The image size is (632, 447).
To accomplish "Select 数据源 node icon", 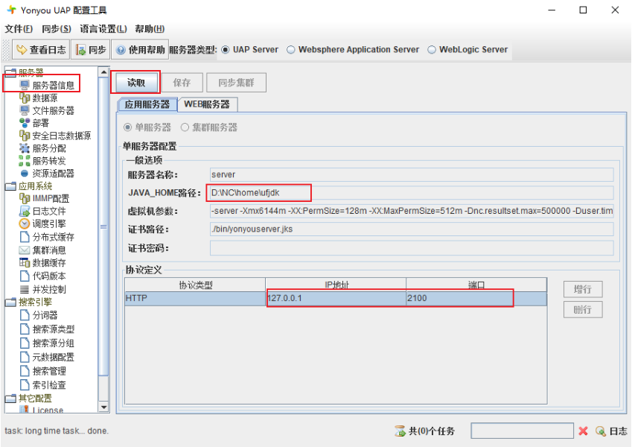I will tap(24, 98).
